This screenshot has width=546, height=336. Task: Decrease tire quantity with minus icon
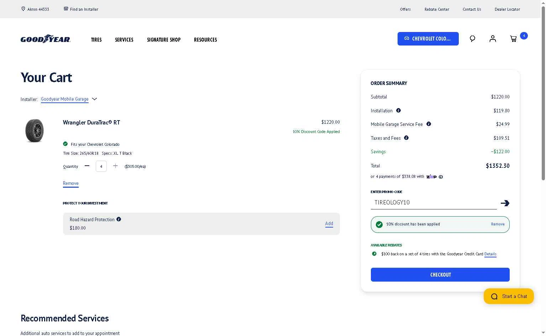(87, 166)
